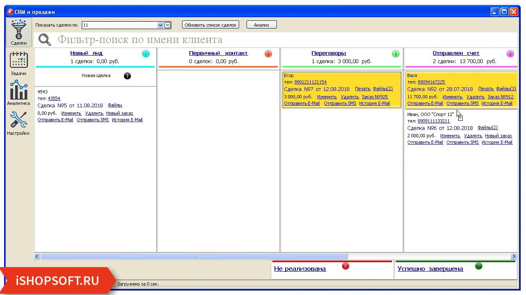This screenshot has height=295, width=526.
Task: Click Отправить E-Mail on Вася's deal
Action: click(425, 104)
